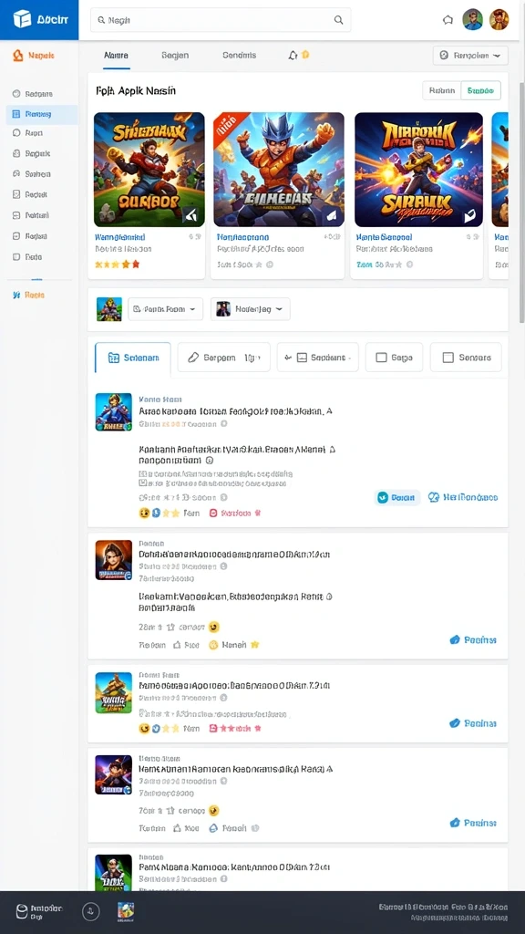The height and width of the screenshot is (934, 525).
Task: Click the search button at the search bar's end
Action: pyautogui.click(x=338, y=20)
